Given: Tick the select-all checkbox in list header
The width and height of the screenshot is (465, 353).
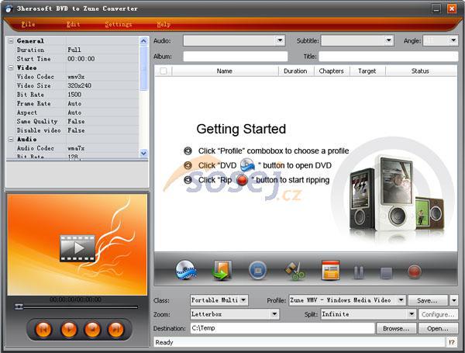Looking at the screenshot, I should click(164, 71).
